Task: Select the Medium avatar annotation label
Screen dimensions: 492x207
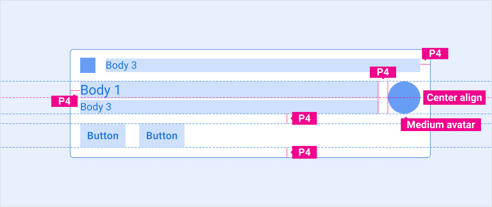Action: tap(441, 125)
